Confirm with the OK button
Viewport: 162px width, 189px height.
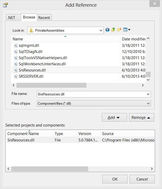coord(115,179)
